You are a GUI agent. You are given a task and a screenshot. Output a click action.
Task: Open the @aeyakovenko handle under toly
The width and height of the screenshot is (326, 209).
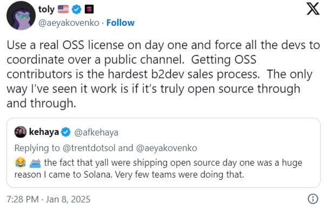[x=69, y=23]
